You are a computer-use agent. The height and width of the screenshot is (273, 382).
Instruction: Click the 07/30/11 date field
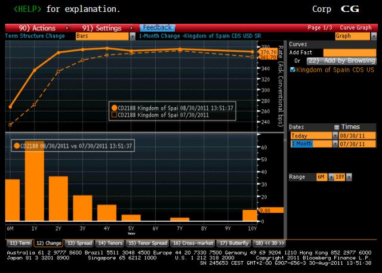pos(357,144)
